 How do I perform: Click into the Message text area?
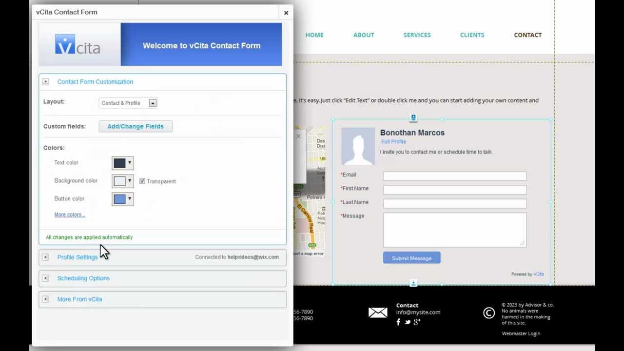coord(455,230)
